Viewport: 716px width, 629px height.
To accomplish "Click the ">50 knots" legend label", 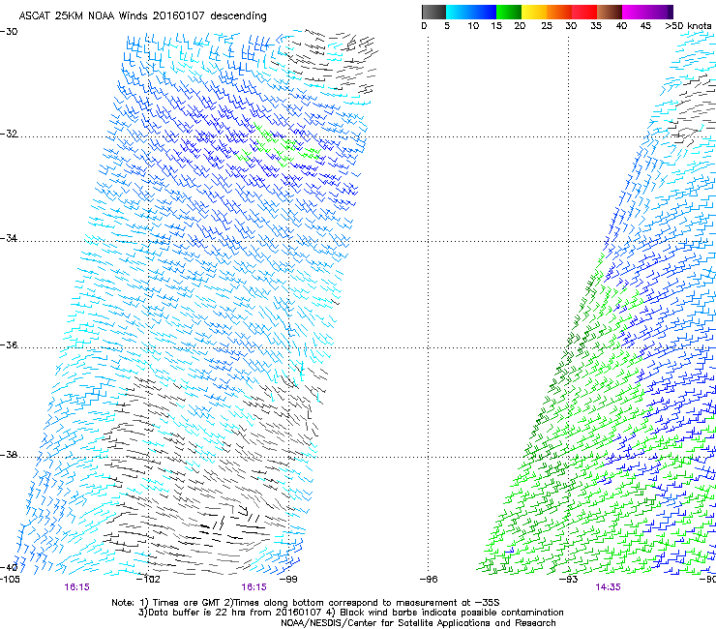I will click(688, 26).
